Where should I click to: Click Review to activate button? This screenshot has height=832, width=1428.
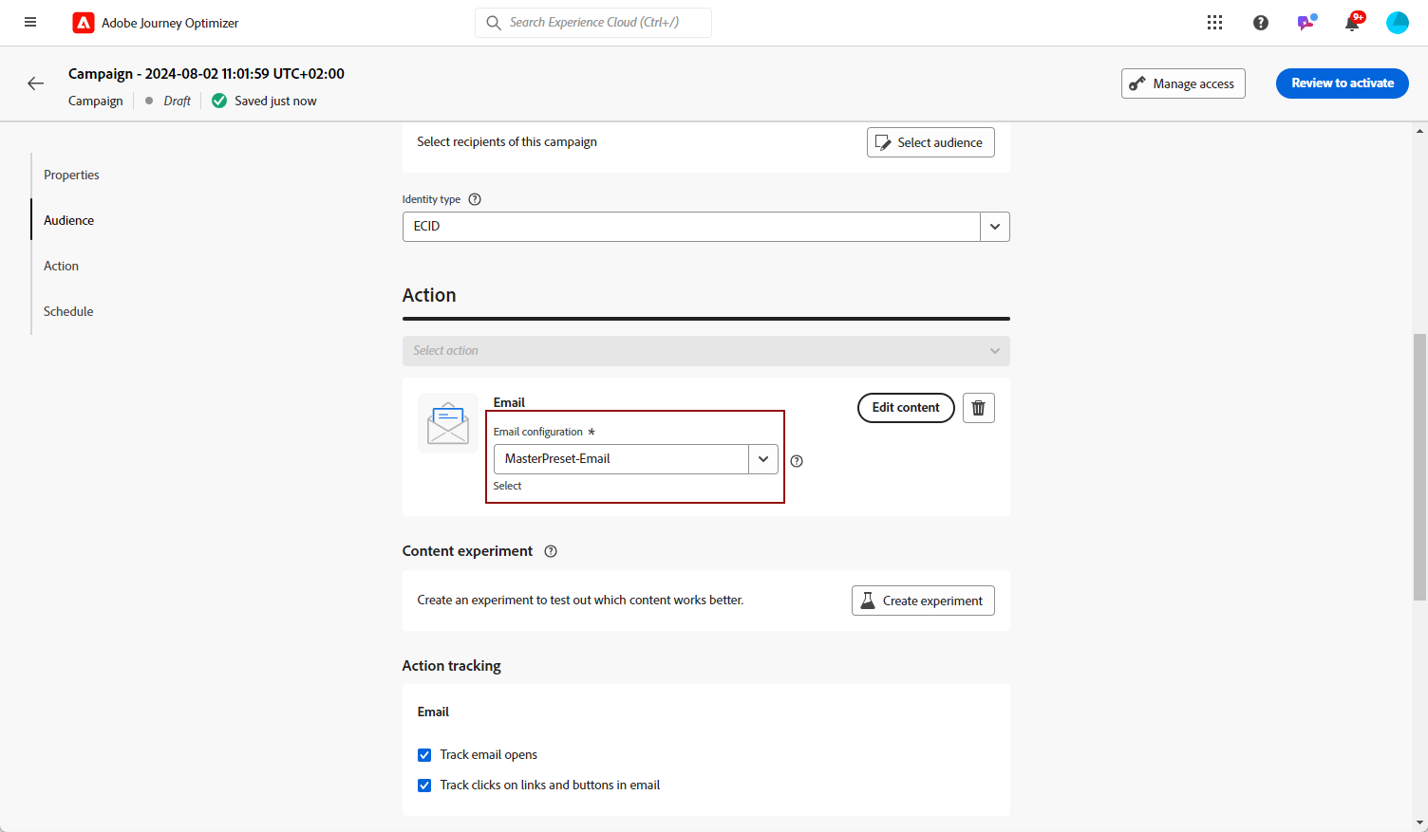tap(1342, 83)
